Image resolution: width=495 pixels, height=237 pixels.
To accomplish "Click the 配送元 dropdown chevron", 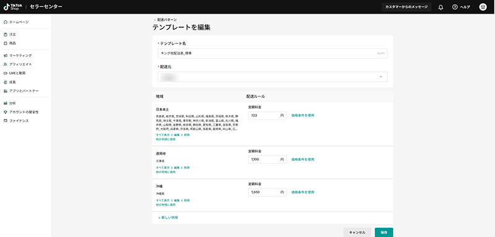I will 381,77.
